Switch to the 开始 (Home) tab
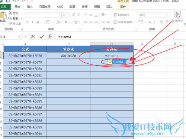Viewport: 186px width, 139px height. tap(17, 7)
